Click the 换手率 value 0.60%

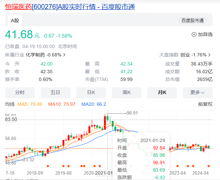click(45, 80)
